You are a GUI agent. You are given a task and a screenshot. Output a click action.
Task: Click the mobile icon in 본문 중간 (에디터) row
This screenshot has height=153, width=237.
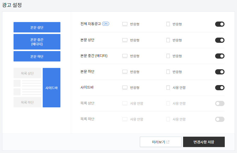168,56
